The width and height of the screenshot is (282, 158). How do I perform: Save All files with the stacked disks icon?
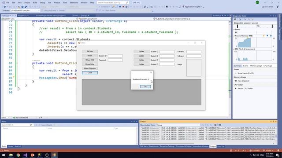[26, 7]
